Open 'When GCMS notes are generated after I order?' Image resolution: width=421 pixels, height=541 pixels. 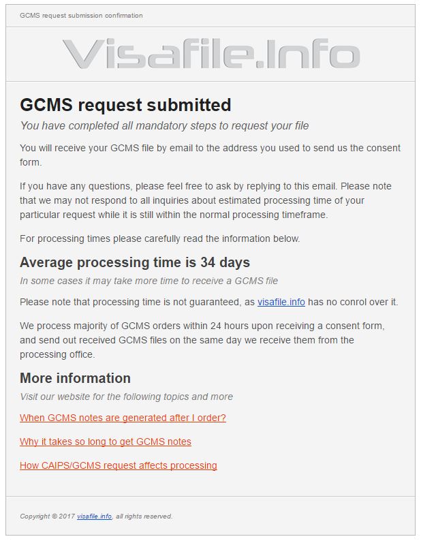tap(123, 418)
